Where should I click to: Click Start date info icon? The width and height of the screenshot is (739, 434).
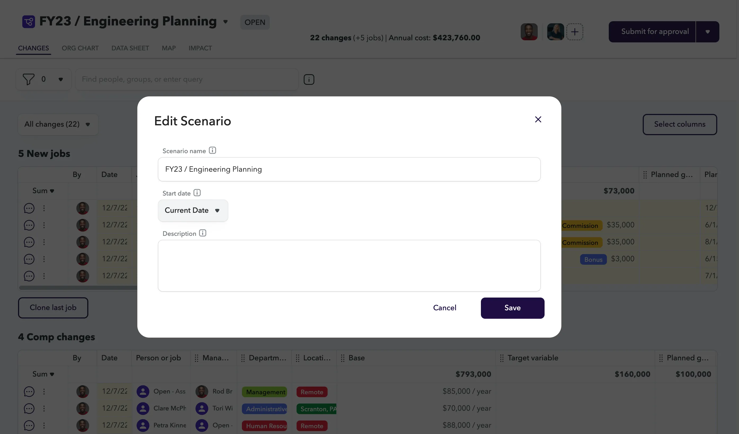197,193
